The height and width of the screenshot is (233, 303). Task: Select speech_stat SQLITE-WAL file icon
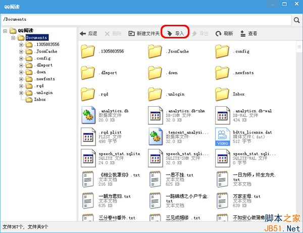point(222,158)
